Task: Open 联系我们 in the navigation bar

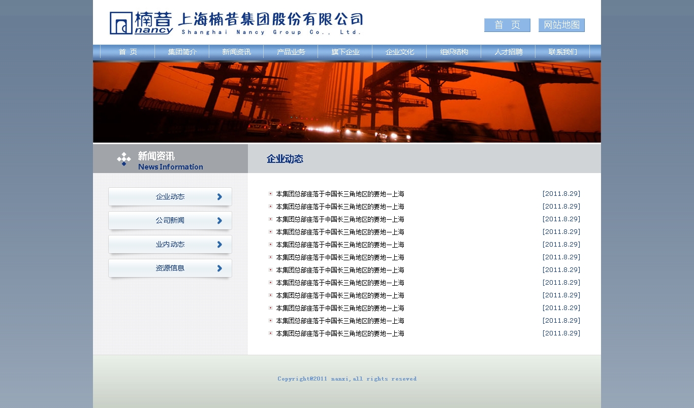Action: (x=562, y=52)
